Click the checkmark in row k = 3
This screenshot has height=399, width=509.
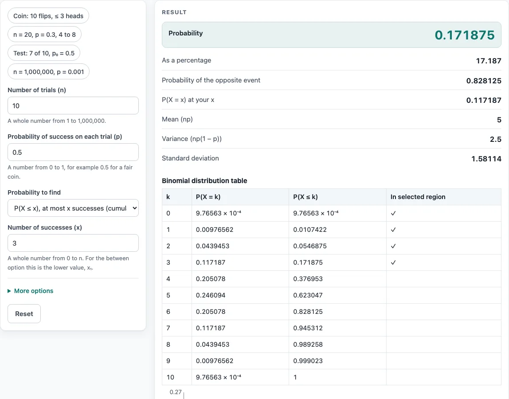click(x=393, y=262)
